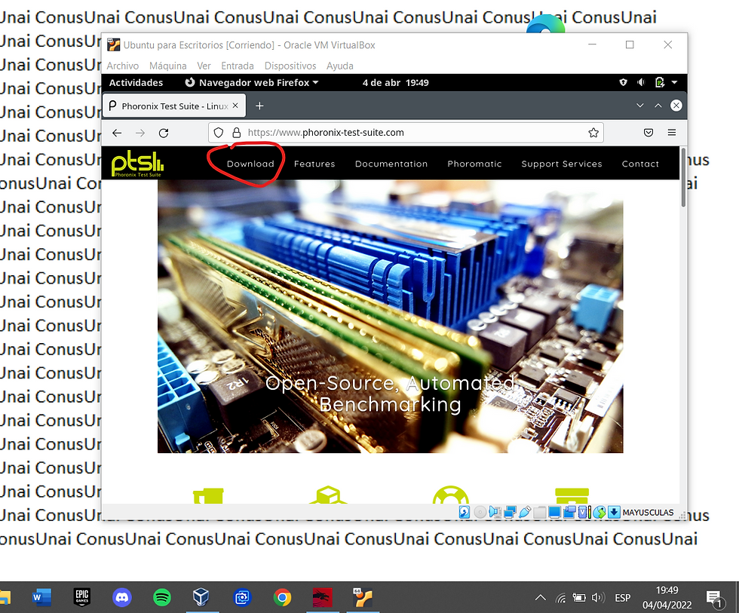This screenshot has width=739, height=613.
Task: Open the red dragon app in taskbar
Action: (323, 597)
